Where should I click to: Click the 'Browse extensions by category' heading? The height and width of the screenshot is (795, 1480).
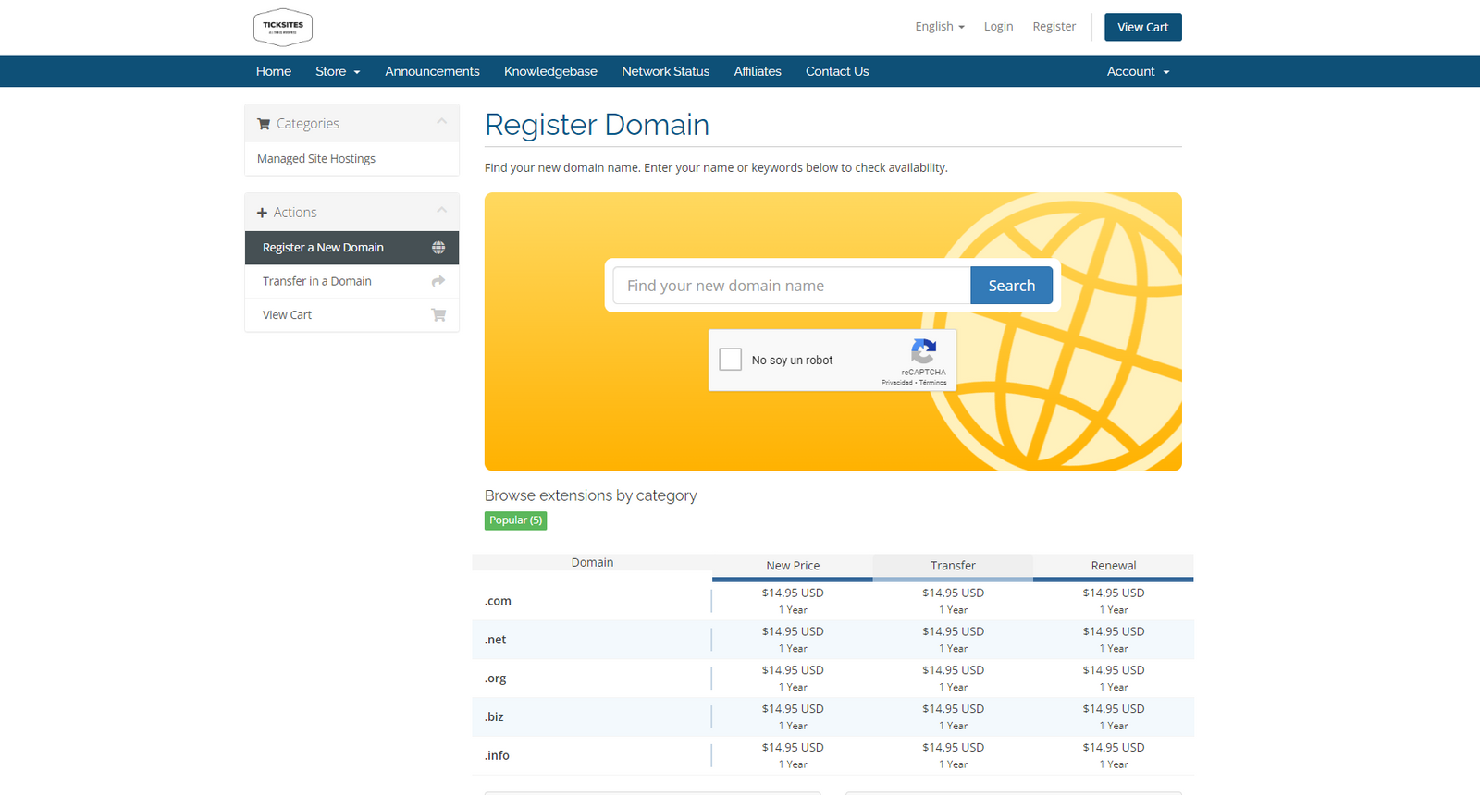pyautogui.click(x=591, y=495)
